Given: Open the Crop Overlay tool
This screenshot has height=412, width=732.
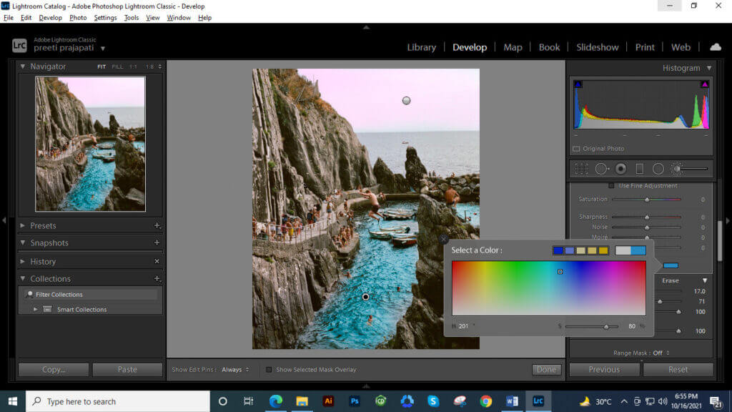Looking at the screenshot, I should [x=580, y=168].
